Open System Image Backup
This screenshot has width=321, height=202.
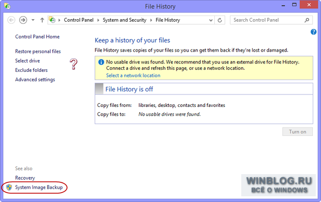[39, 188]
